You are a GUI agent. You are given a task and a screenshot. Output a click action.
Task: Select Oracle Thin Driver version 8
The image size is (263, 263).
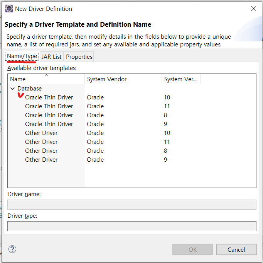pyautogui.click(x=49, y=115)
